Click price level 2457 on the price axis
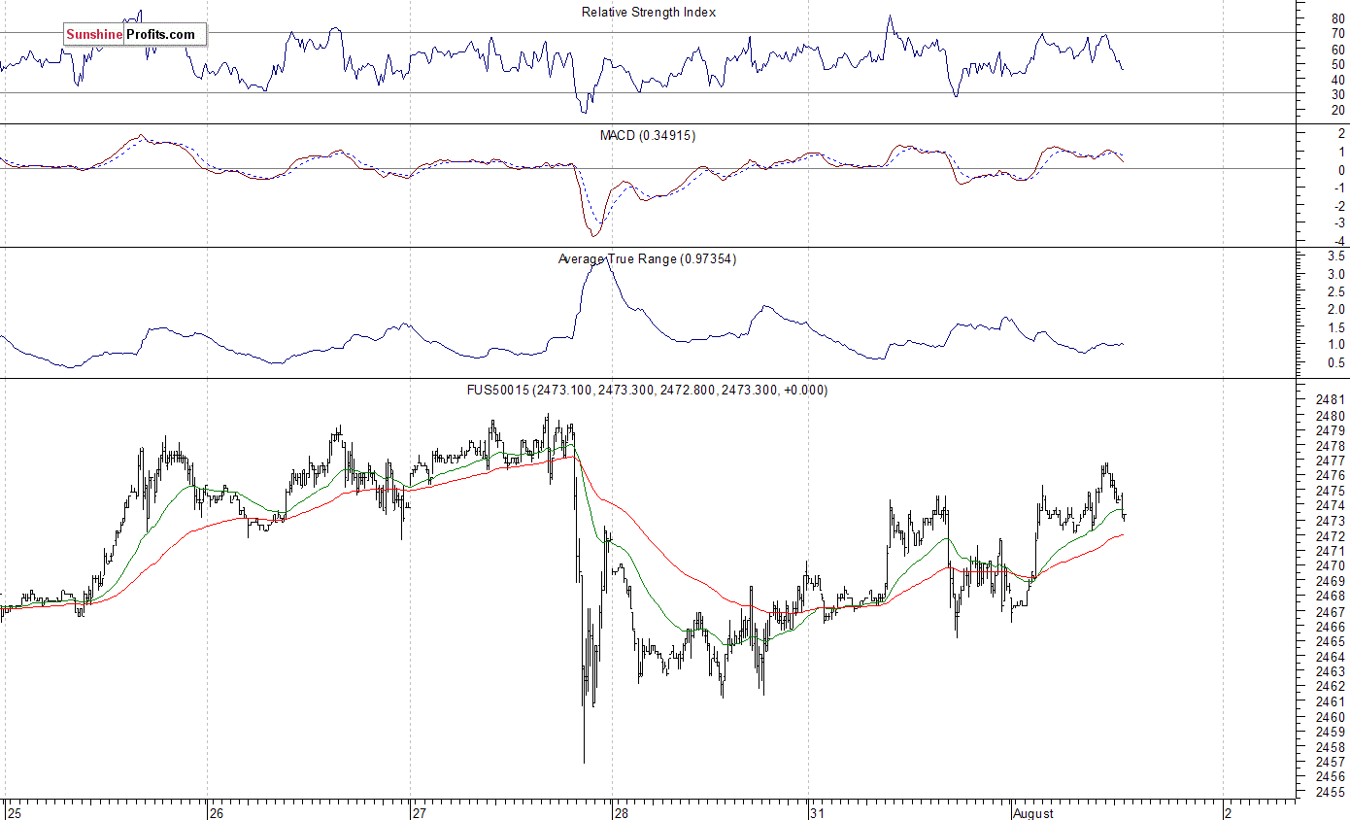The height and width of the screenshot is (820, 1350). (x=1332, y=763)
